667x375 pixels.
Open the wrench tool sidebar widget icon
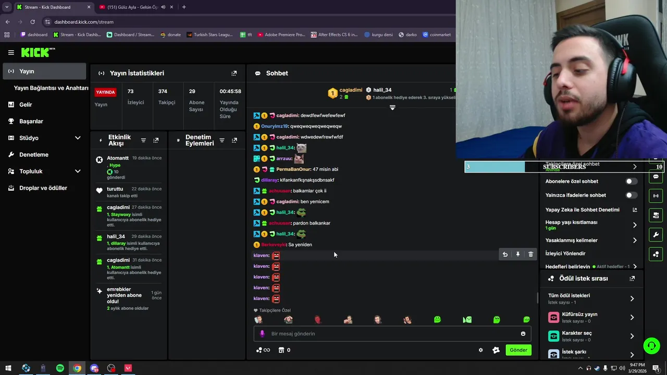click(x=656, y=235)
